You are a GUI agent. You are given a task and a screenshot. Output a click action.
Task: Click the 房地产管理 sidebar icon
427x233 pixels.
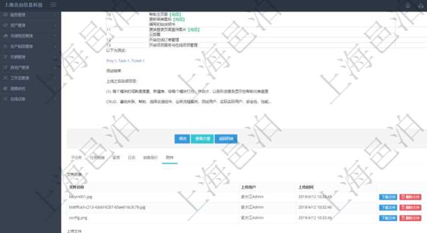tap(5, 68)
